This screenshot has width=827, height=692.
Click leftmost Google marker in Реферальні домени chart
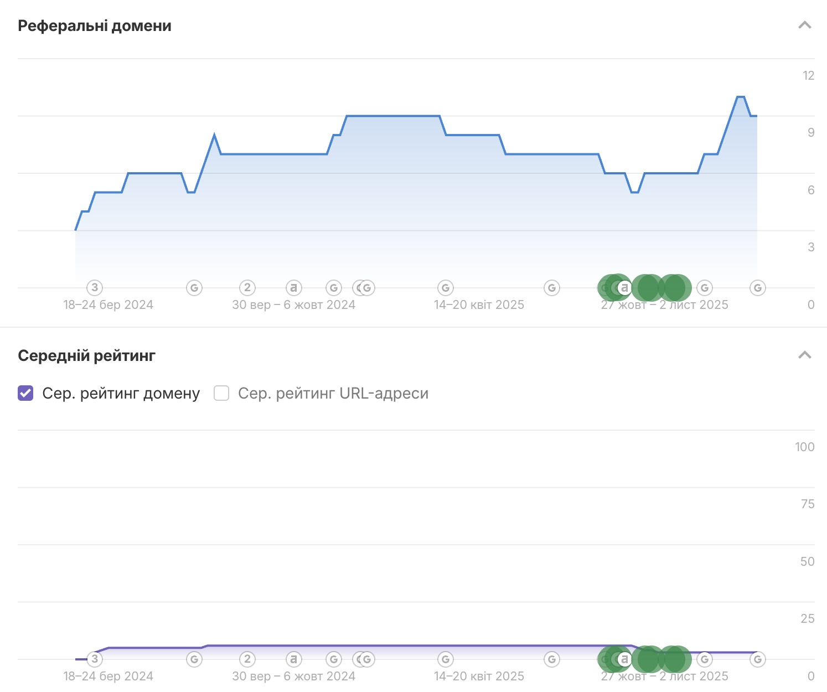click(x=194, y=287)
